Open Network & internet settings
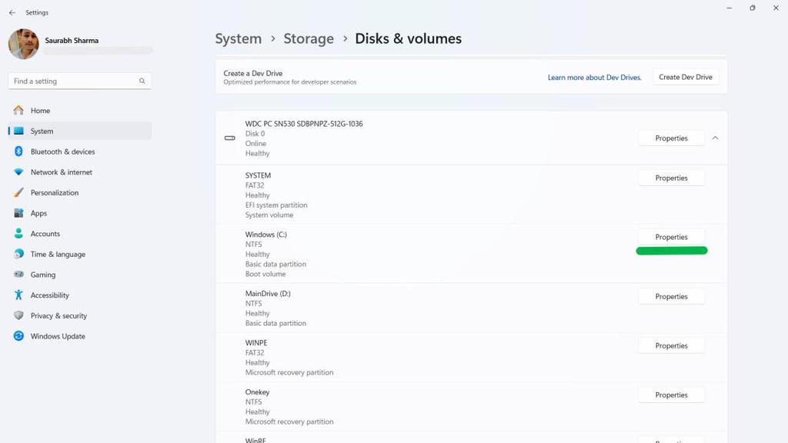 62,172
